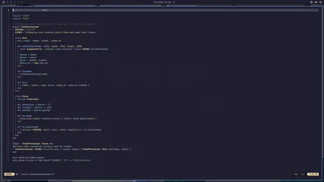This screenshot has height=182, width=324.
Task: Click the group_by(&:theme).transform_values line
Action: pos(58,119)
